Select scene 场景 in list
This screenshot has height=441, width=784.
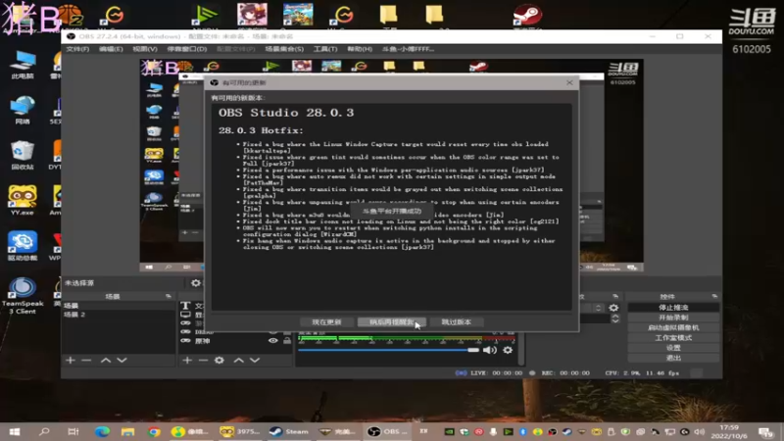(118, 306)
